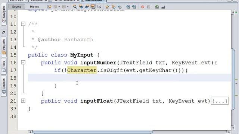The image size is (239, 134).
Task: Switch to the Source view
Action: (16, 7)
